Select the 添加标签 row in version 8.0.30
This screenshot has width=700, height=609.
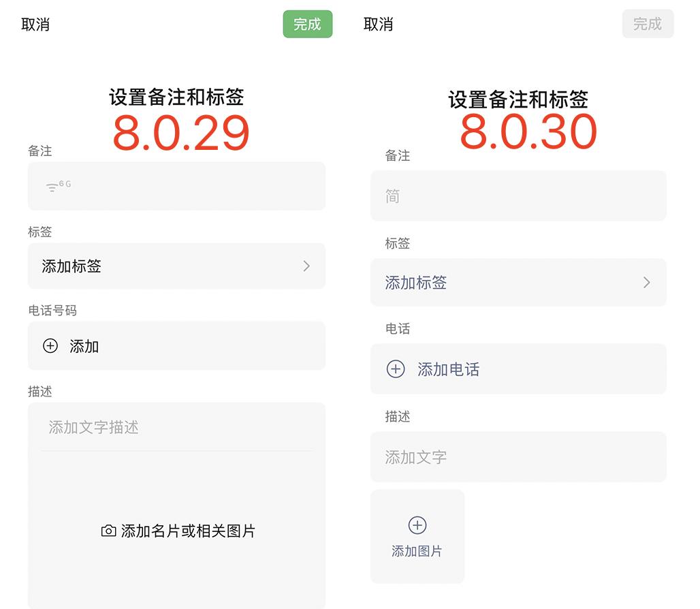[x=518, y=283]
